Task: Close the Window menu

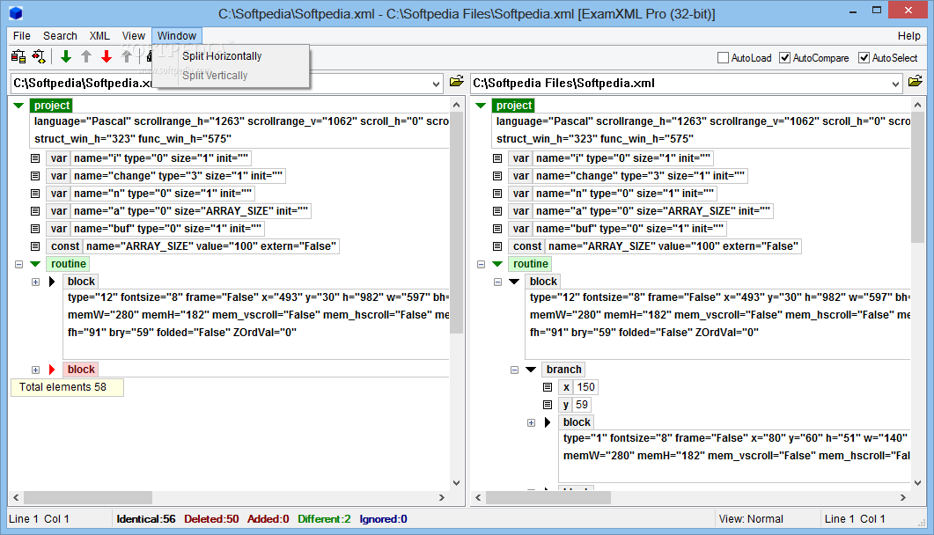Action: click(x=177, y=36)
